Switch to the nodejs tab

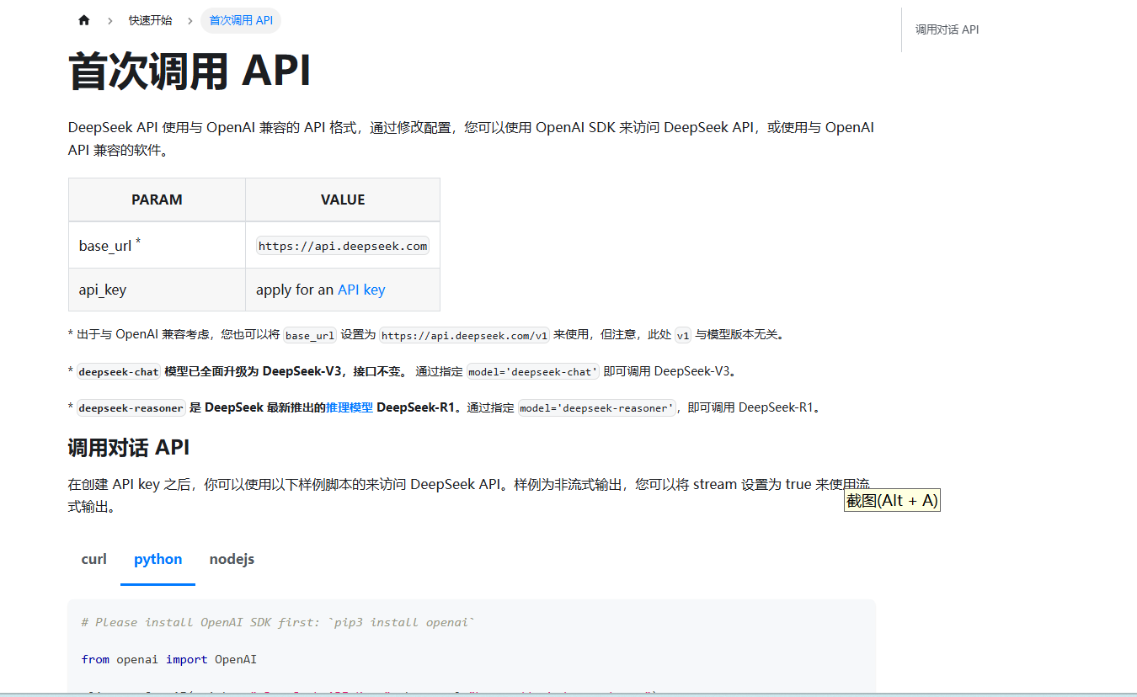[x=232, y=559]
